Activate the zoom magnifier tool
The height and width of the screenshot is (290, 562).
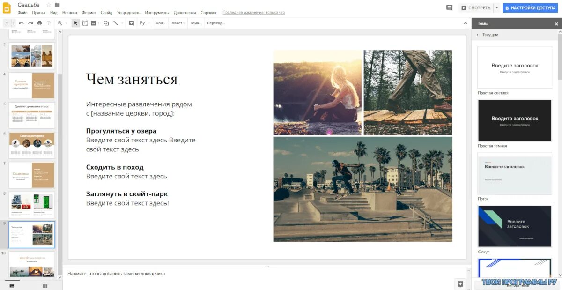pos(59,23)
